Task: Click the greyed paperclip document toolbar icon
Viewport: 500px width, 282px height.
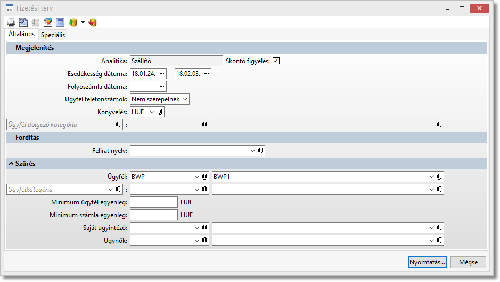Action: [x=36, y=22]
